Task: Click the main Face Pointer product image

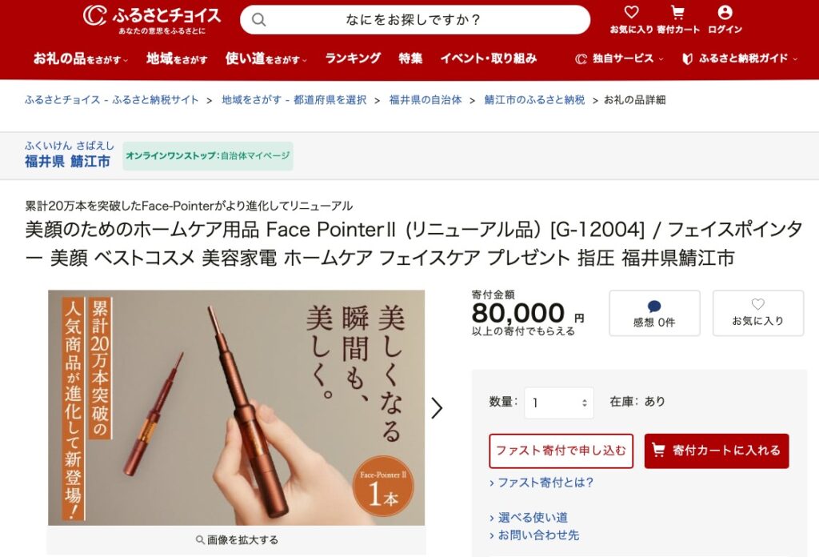Action: (x=236, y=407)
